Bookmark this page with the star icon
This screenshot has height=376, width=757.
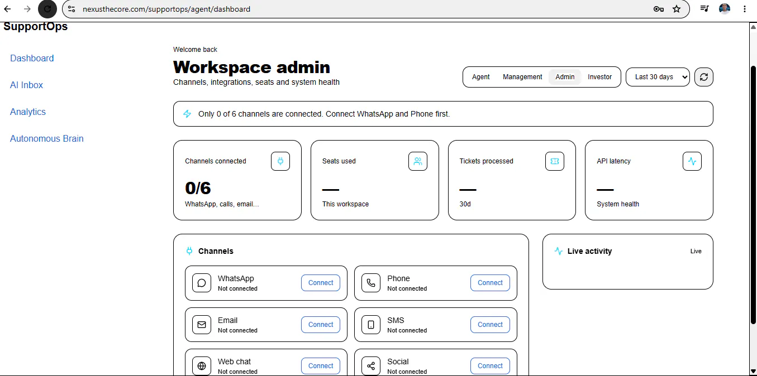pos(677,9)
